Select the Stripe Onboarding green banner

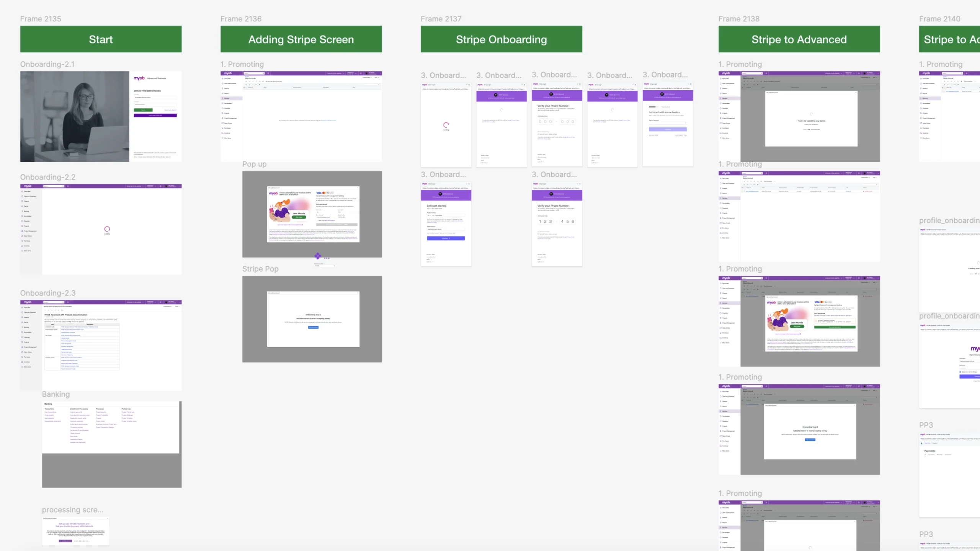[501, 39]
